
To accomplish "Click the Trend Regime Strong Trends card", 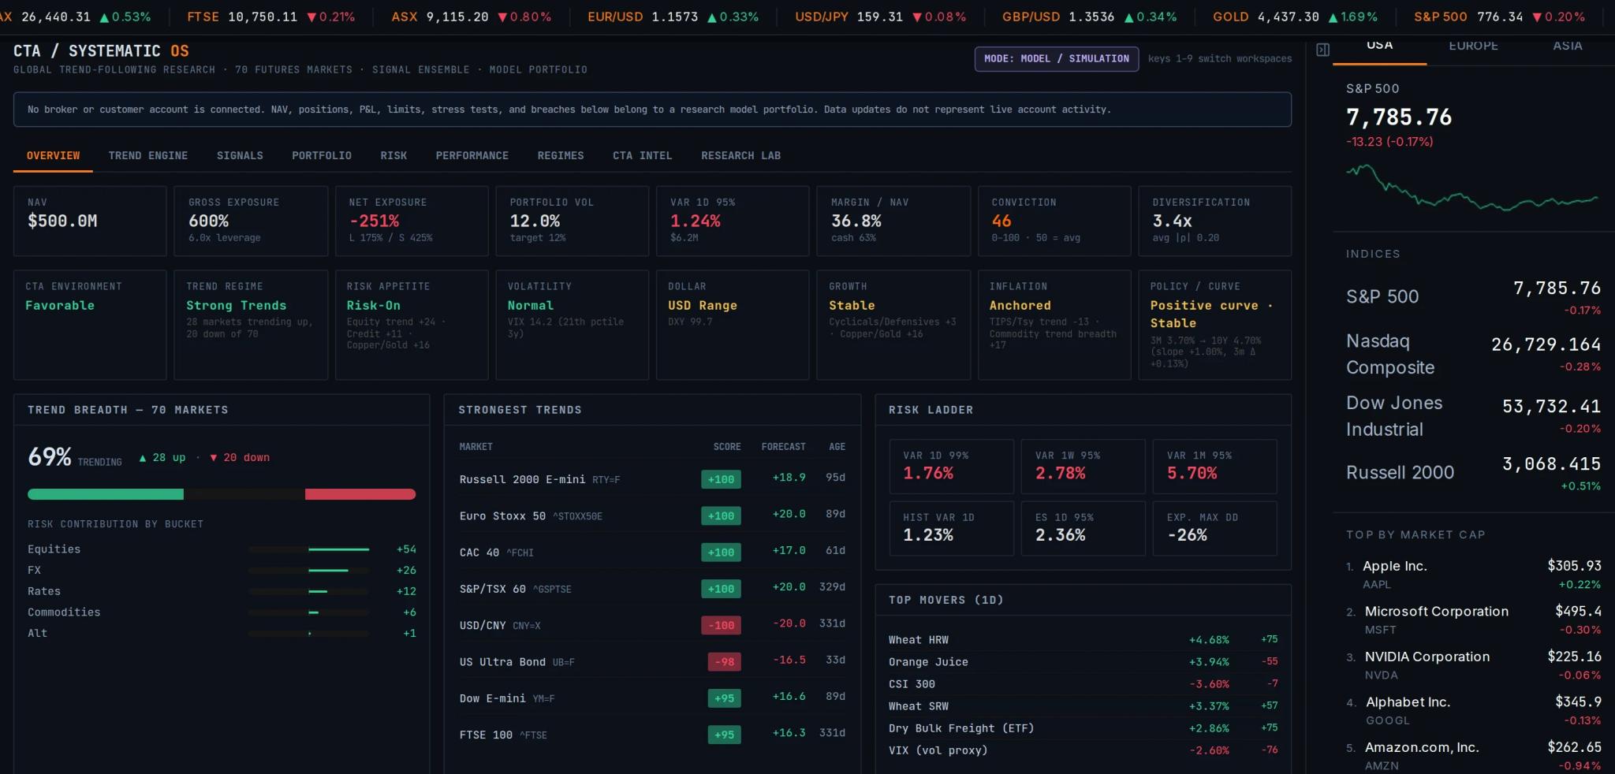I will (251, 325).
